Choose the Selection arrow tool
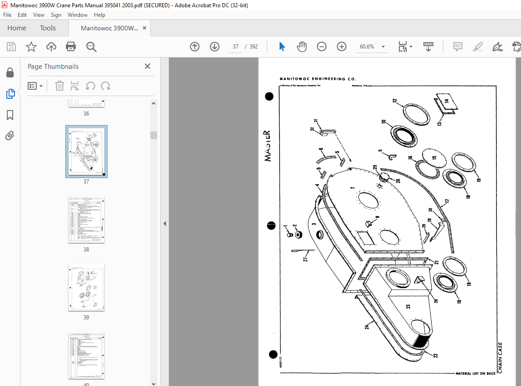The image size is (521, 386). click(282, 47)
